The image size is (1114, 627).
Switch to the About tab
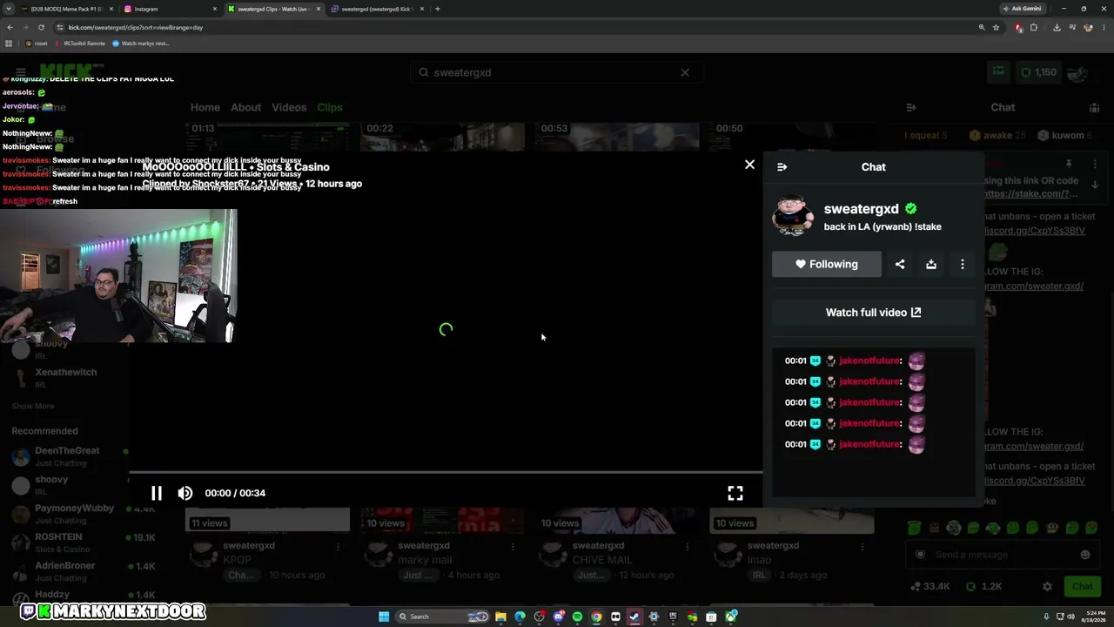click(245, 107)
